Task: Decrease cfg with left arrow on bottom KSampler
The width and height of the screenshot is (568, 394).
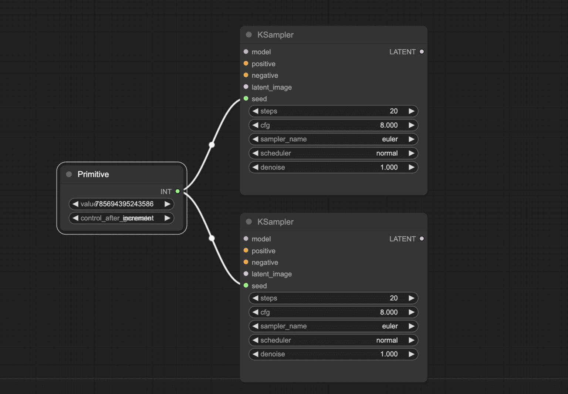Action: (255, 312)
